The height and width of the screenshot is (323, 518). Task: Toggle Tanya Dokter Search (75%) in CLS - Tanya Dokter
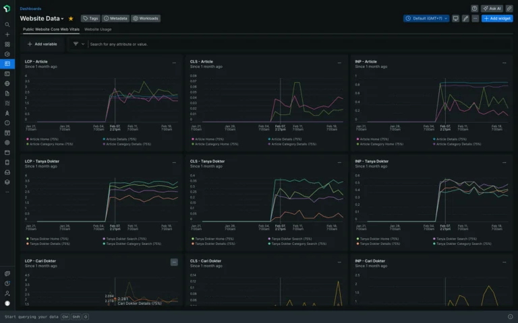[x=290, y=239]
